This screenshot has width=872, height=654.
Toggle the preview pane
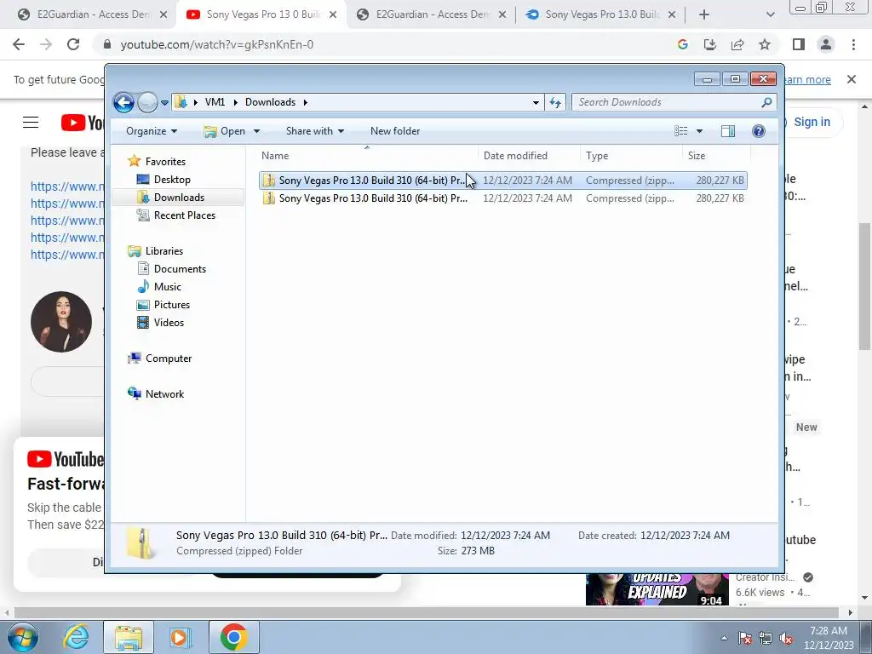[728, 131]
